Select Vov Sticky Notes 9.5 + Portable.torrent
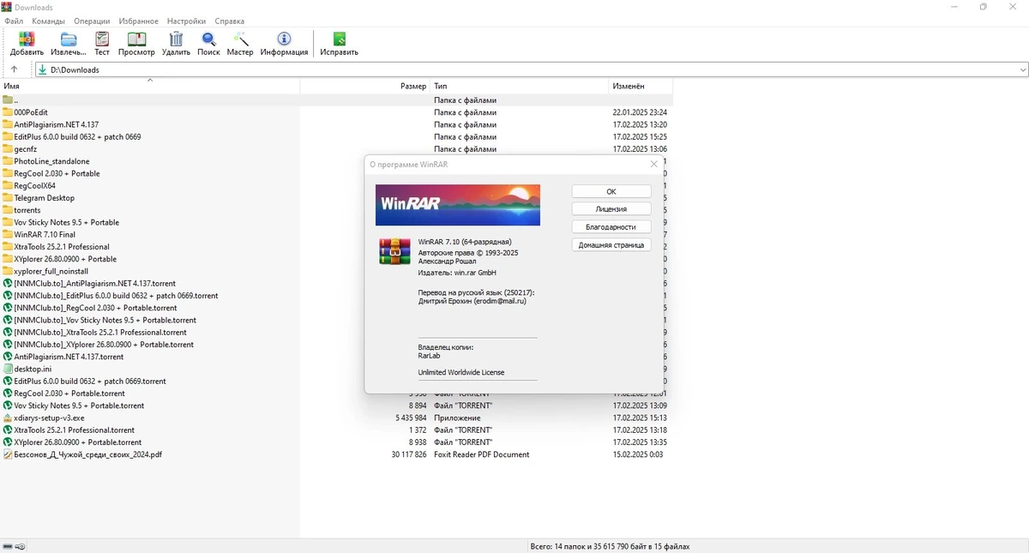 tap(79, 406)
